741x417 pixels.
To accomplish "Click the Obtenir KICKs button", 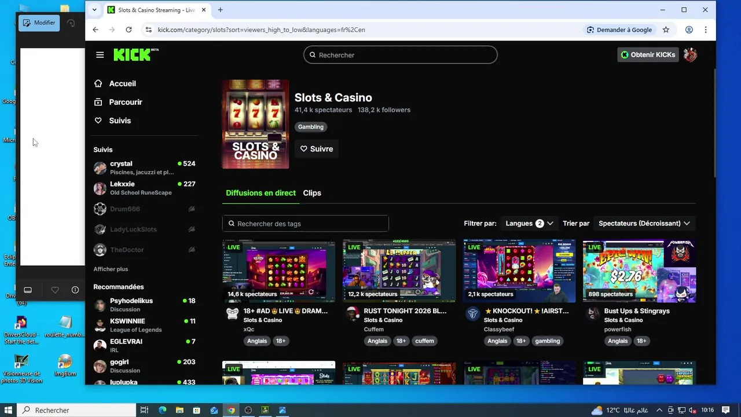I will coord(648,55).
